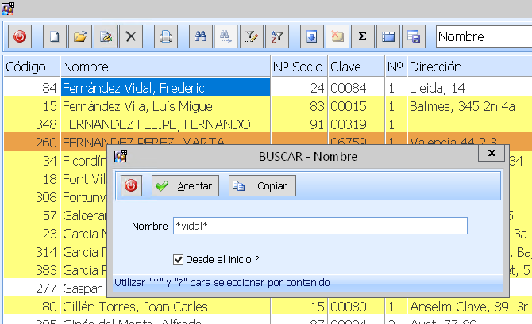Click the printer icon
The width and height of the screenshot is (532, 324).
[166, 36]
